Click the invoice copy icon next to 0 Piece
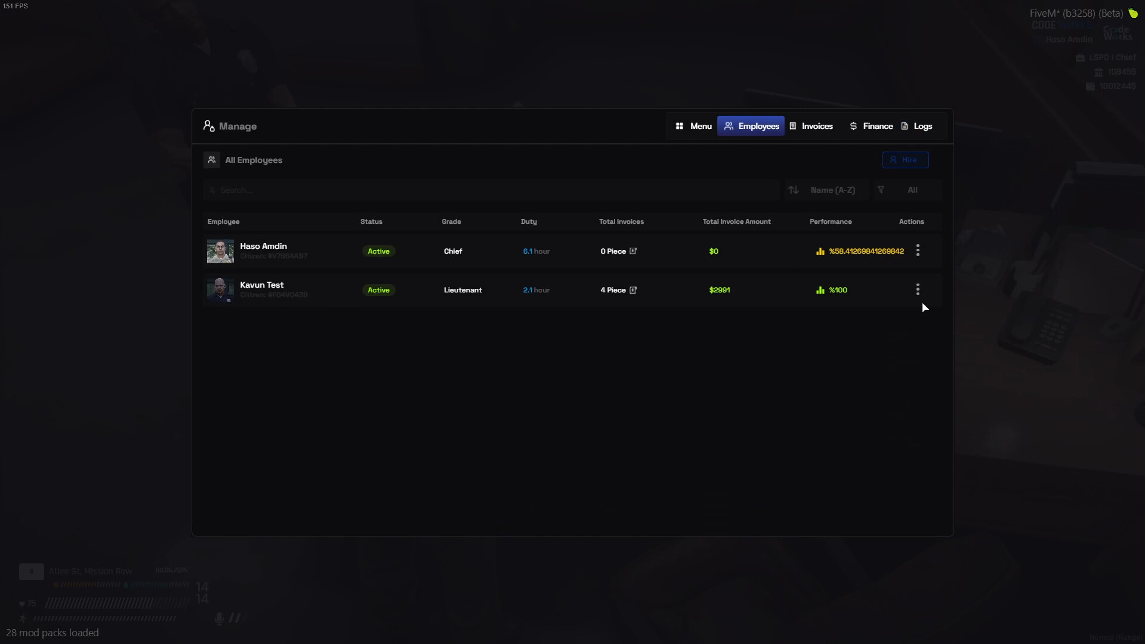This screenshot has width=1145, height=644. point(634,251)
